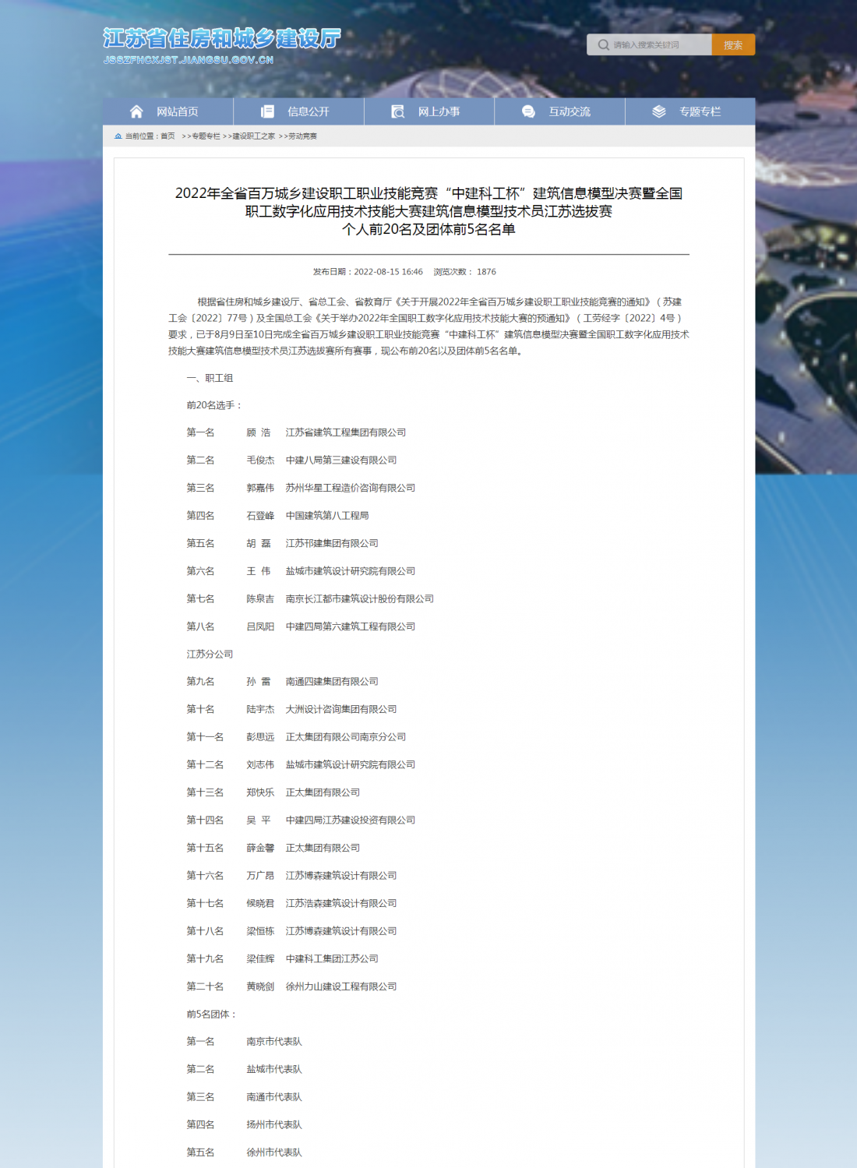Click the 江苏分公司 text line
Image resolution: width=857 pixels, height=1168 pixels.
210,655
